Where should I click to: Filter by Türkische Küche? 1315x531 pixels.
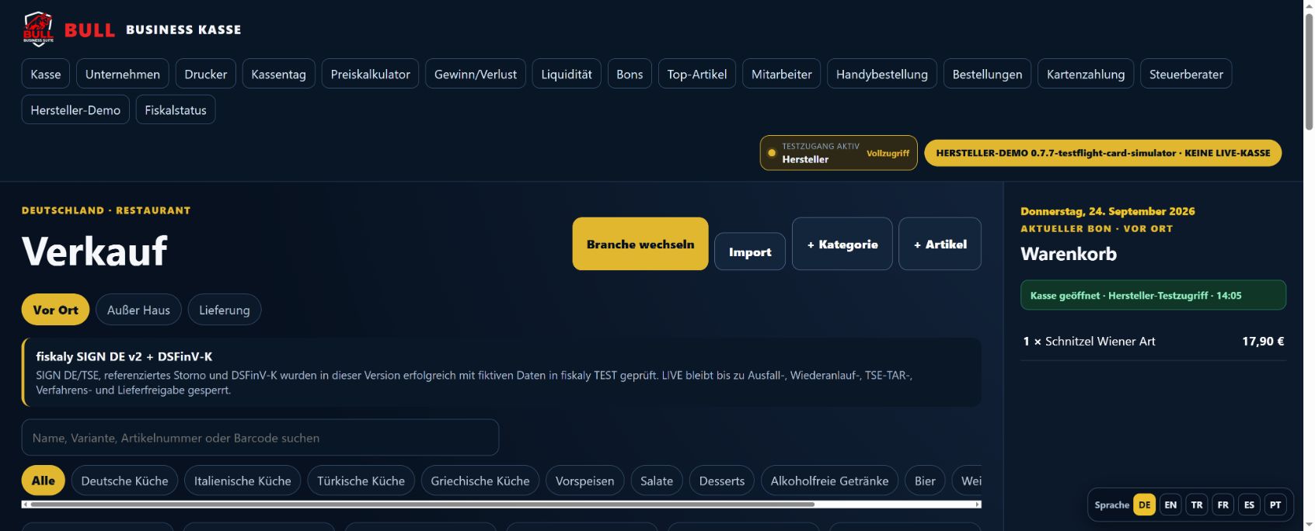tap(361, 481)
